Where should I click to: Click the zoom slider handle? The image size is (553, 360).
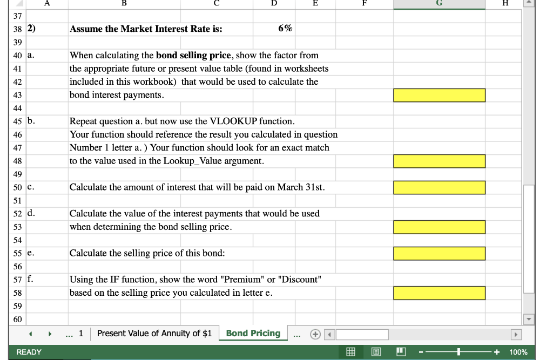pyautogui.click(x=457, y=351)
